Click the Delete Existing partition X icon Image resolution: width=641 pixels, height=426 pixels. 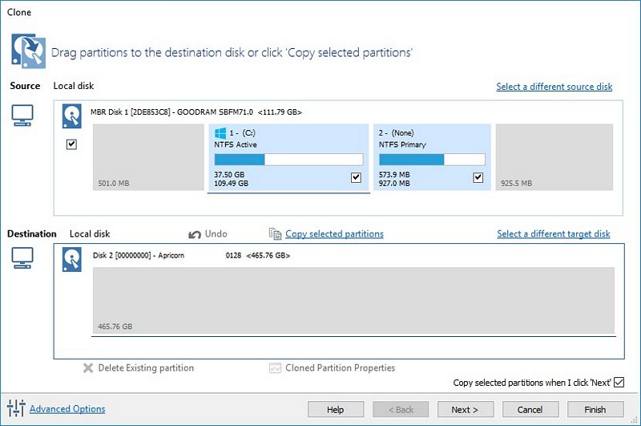pyautogui.click(x=88, y=367)
